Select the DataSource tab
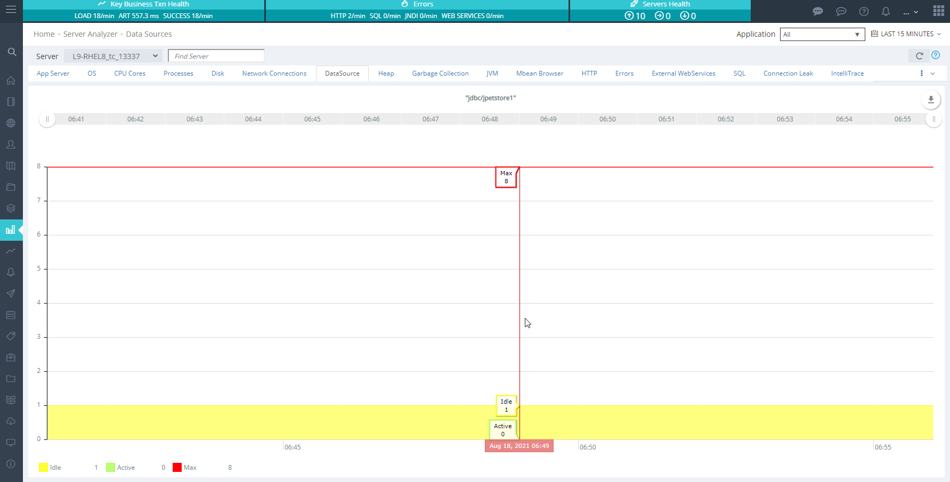Viewport: 950px width, 482px height. click(342, 73)
